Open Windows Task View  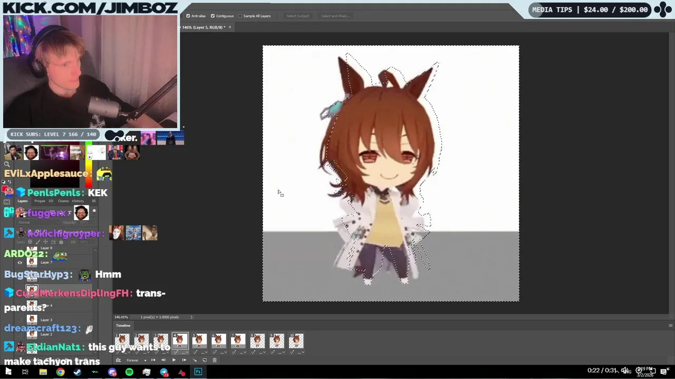[25, 372]
